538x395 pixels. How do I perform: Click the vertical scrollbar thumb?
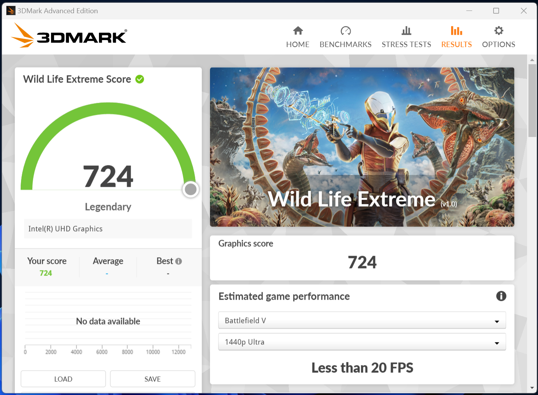point(532,100)
